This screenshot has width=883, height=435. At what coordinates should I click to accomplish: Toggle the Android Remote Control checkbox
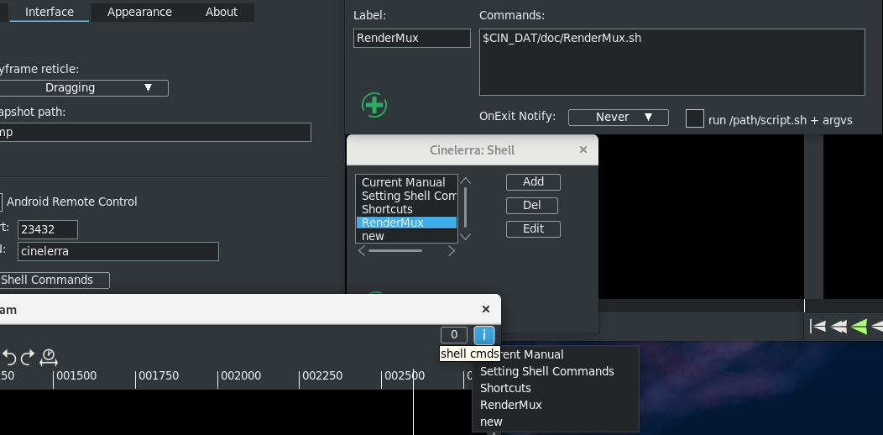point(1,202)
